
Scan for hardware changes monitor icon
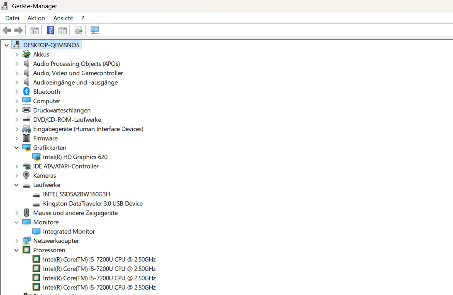[x=95, y=30]
